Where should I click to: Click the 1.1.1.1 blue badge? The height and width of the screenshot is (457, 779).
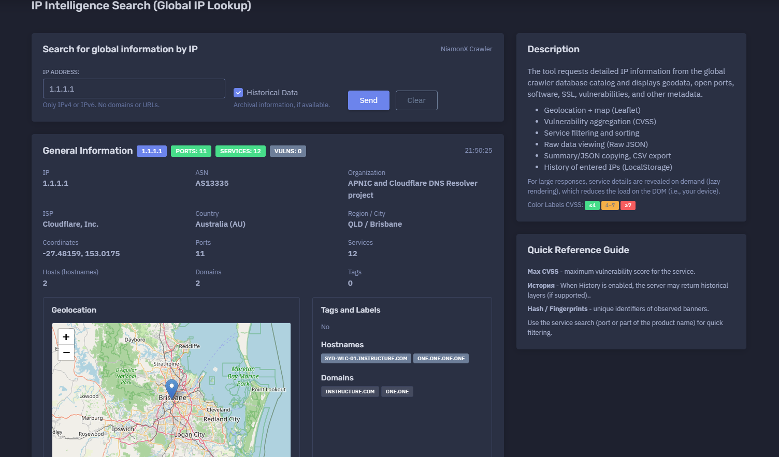click(x=152, y=151)
